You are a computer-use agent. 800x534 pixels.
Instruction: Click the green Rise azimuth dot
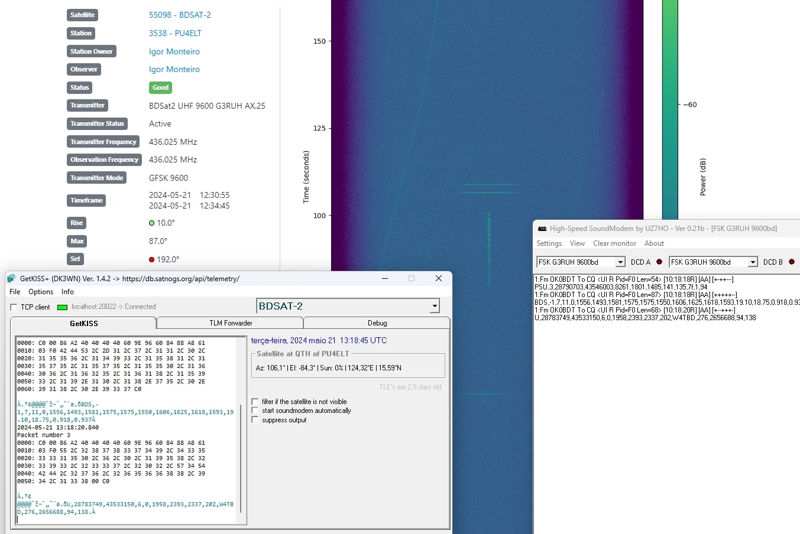click(151, 223)
